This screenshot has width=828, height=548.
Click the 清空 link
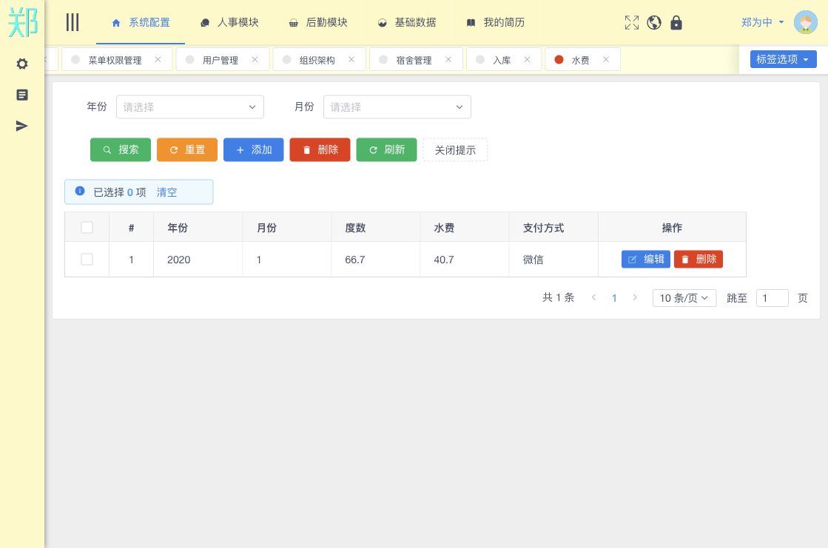point(166,192)
